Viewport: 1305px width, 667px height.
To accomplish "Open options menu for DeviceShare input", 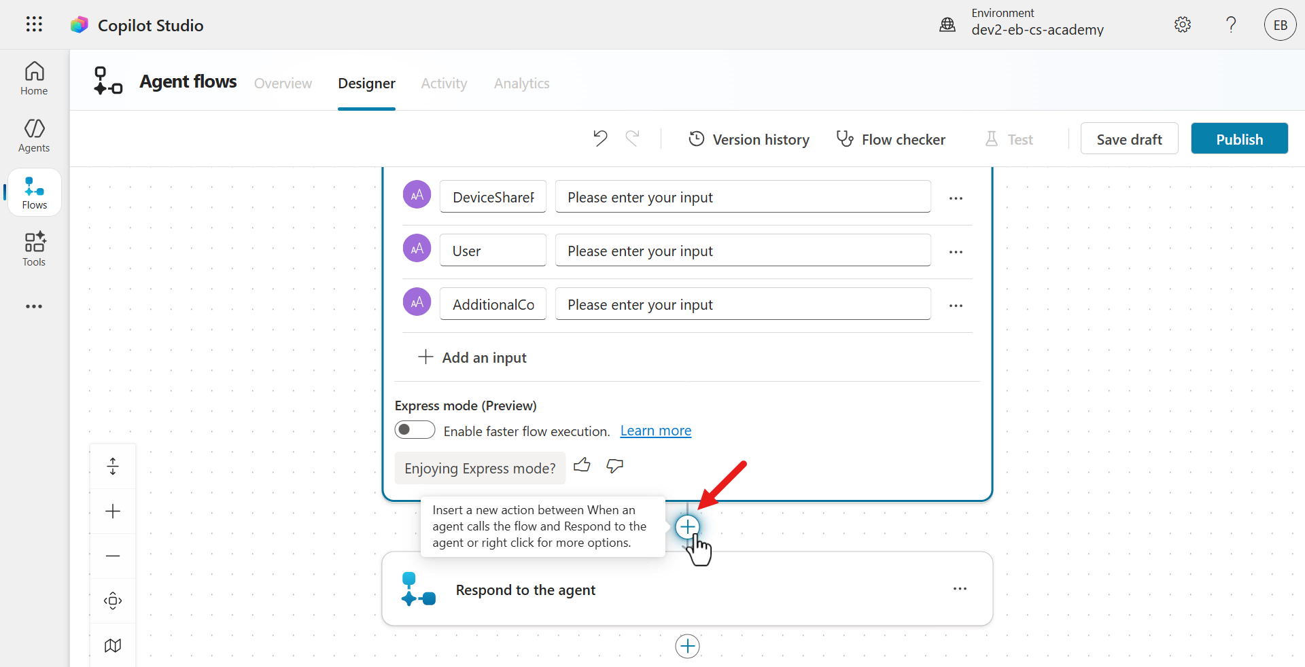I will 956,198.
